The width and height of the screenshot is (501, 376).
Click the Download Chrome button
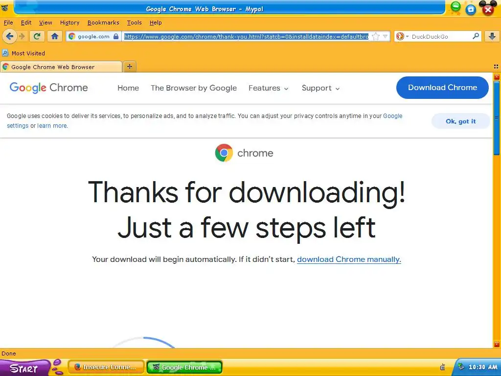click(x=442, y=87)
